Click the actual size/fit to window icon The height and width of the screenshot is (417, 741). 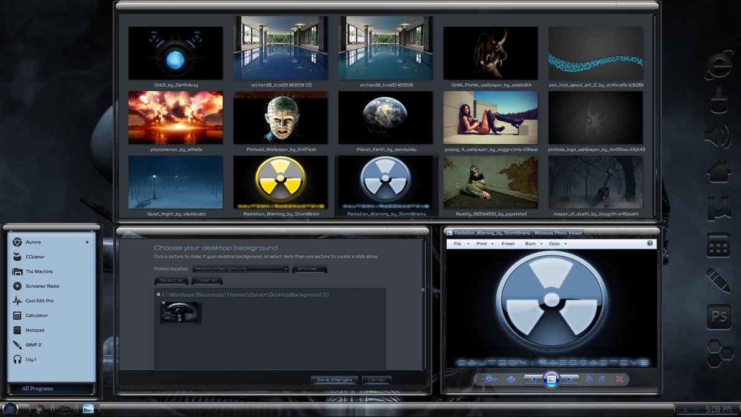pyautogui.click(x=511, y=379)
